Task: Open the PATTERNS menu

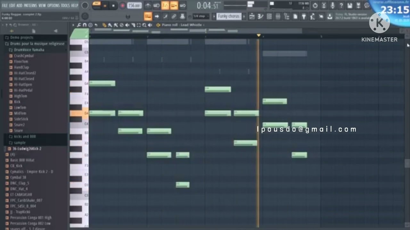Action: [x=30, y=5]
